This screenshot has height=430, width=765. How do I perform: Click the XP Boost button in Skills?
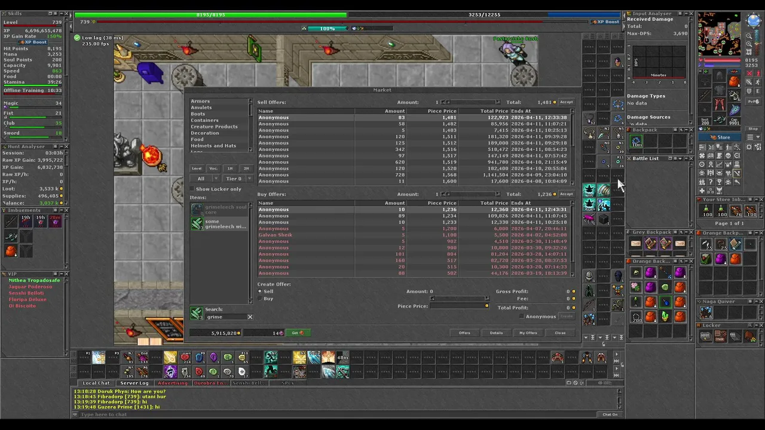[33, 42]
